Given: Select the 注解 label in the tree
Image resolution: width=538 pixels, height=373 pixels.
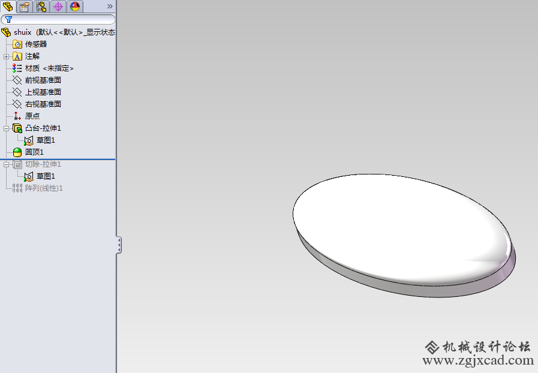Looking at the screenshot, I should click(32, 56).
